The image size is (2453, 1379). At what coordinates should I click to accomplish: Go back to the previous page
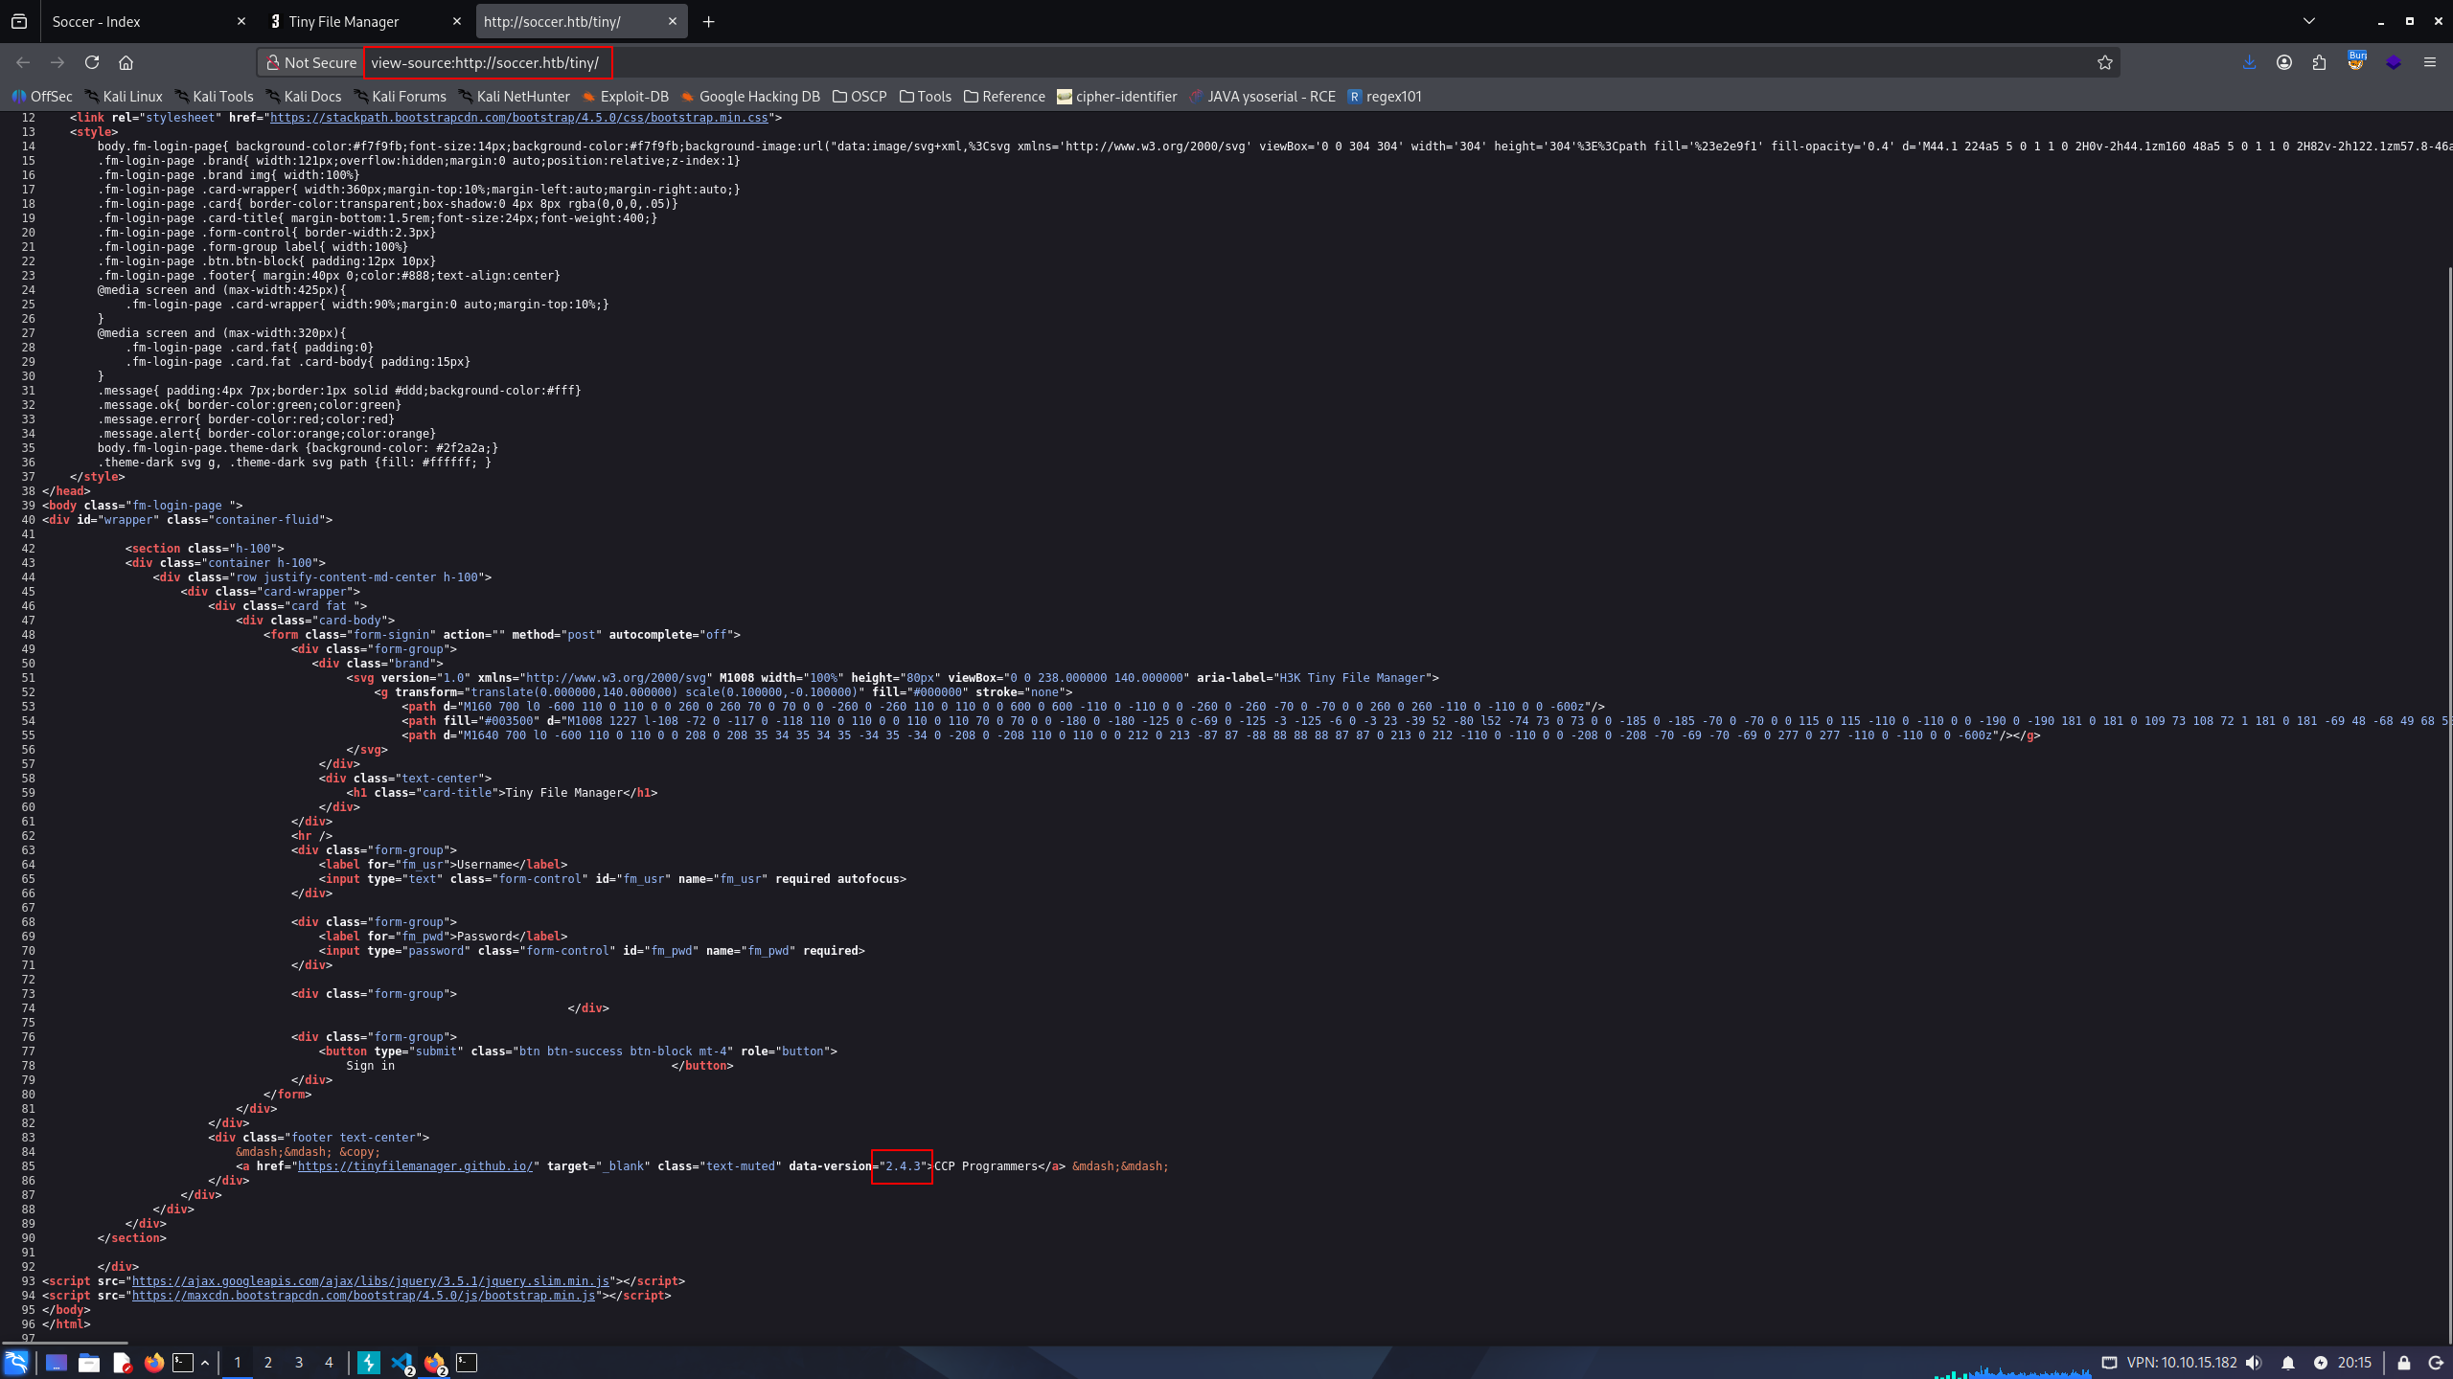(x=23, y=62)
